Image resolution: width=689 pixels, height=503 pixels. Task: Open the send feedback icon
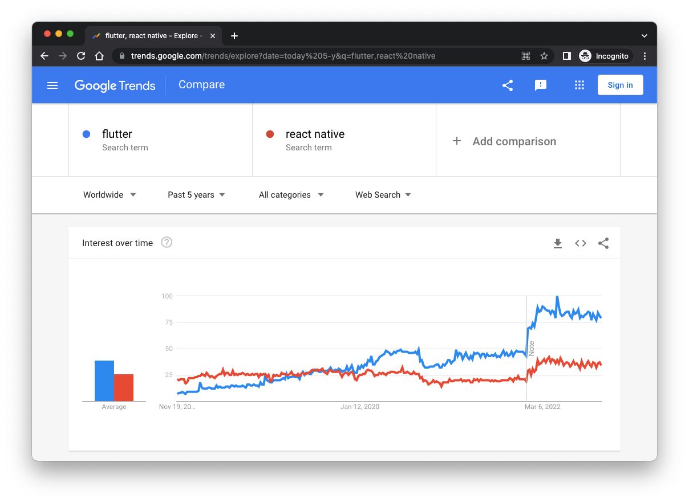pyautogui.click(x=541, y=85)
